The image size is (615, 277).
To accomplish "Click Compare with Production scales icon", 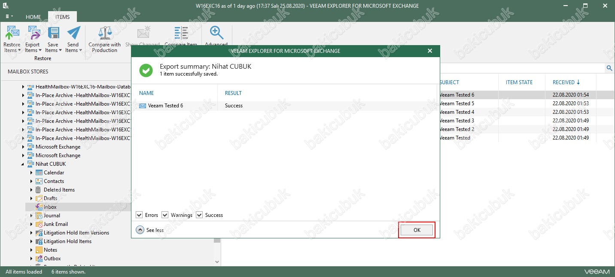I will [x=104, y=33].
